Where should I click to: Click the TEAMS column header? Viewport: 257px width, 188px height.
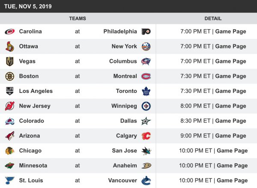tap(78, 18)
